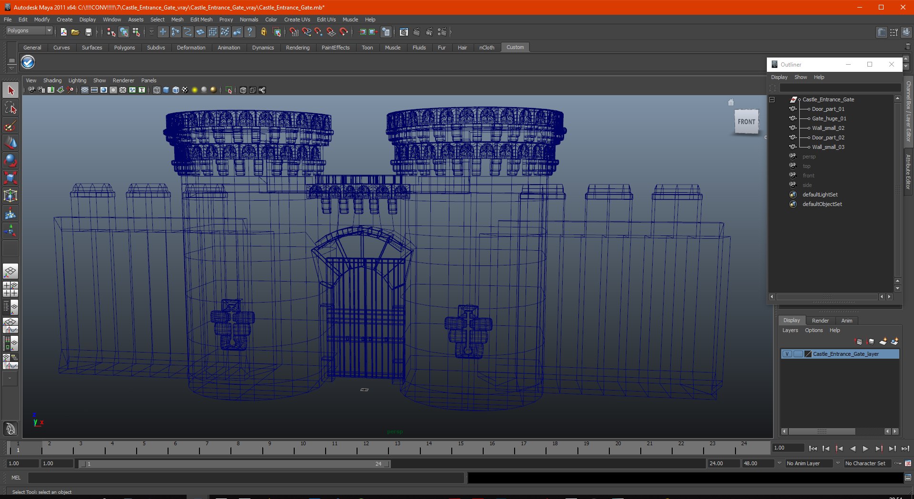Image resolution: width=914 pixels, height=499 pixels.
Task: Create a new empty layer icon
Action: pyautogui.click(x=883, y=342)
